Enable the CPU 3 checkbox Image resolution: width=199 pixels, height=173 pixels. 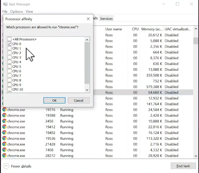[10, 57]
